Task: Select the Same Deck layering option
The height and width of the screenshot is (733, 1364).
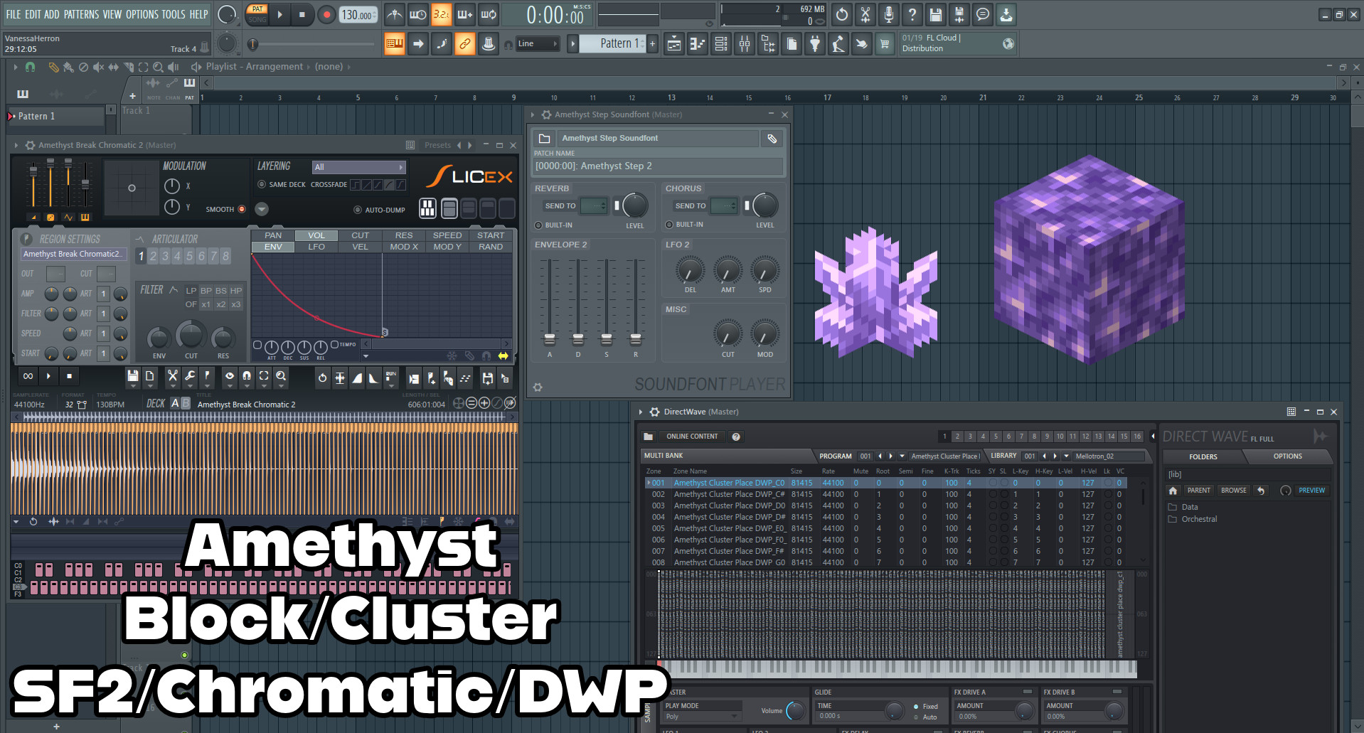Action: click(262, 185)
